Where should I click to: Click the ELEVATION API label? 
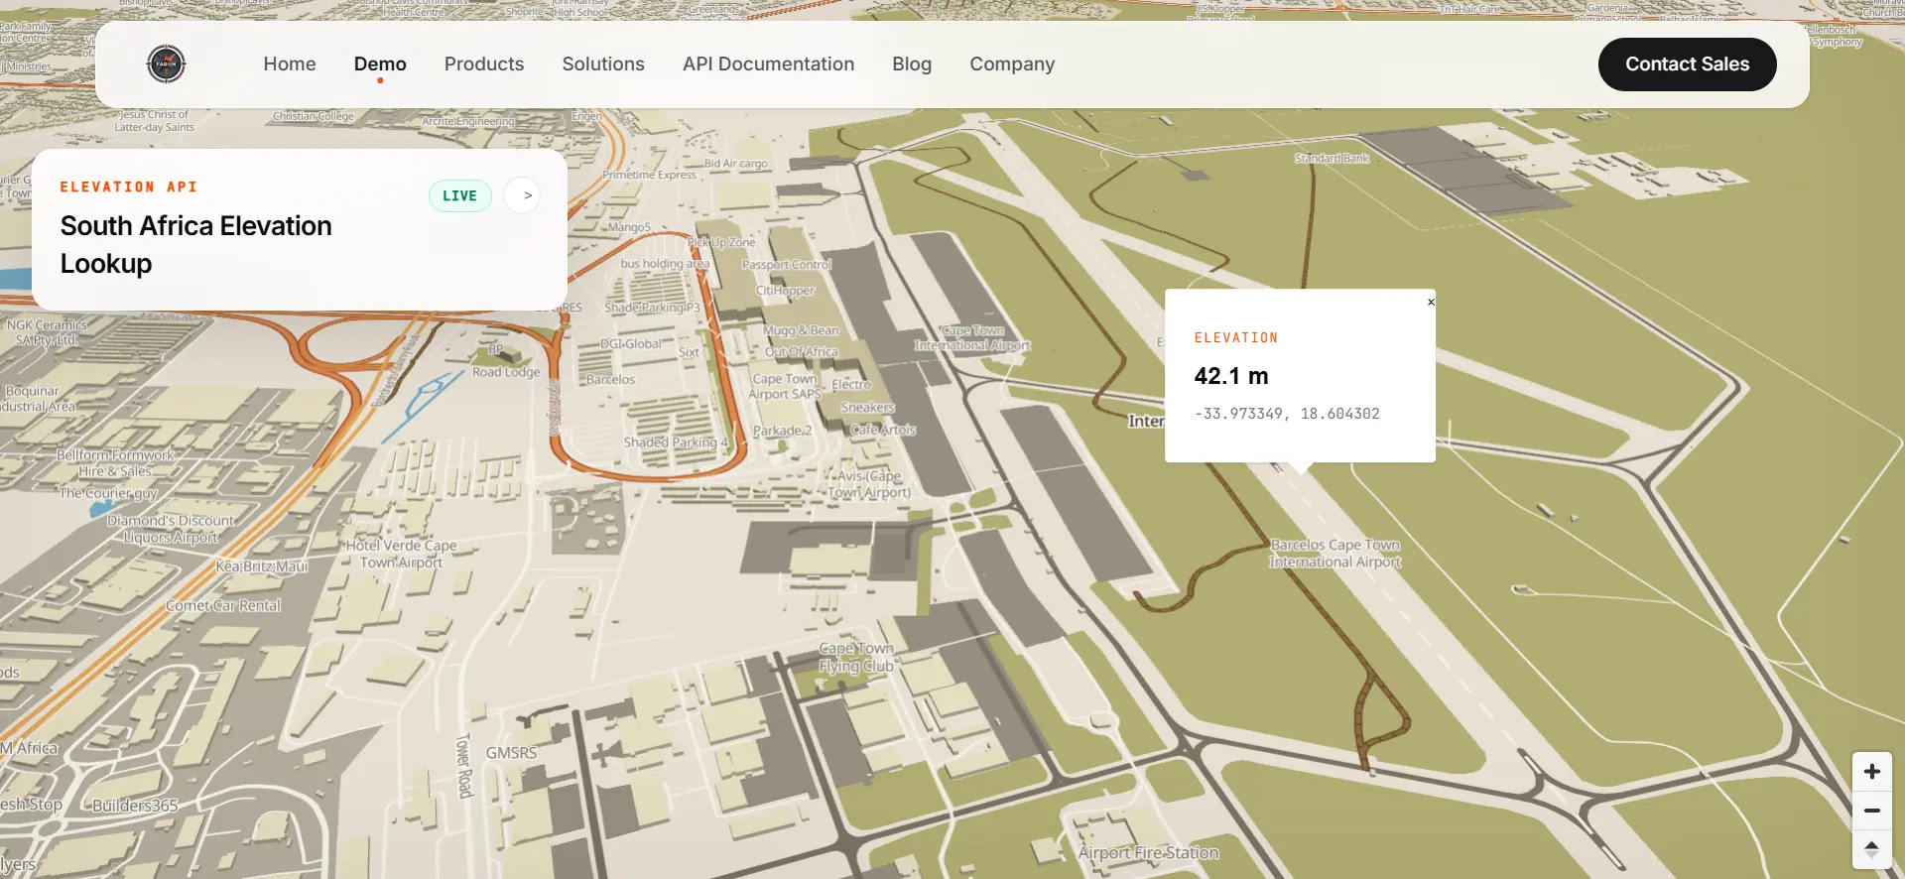click(129, 187)
